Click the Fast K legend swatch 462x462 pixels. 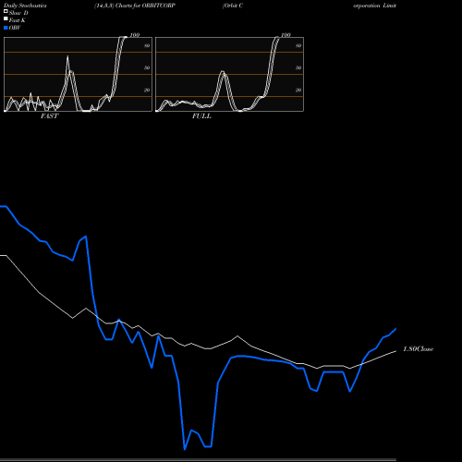pyautogui.click(x=6, y=18)
